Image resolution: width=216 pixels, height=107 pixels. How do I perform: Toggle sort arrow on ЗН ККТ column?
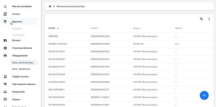[58, 28]
